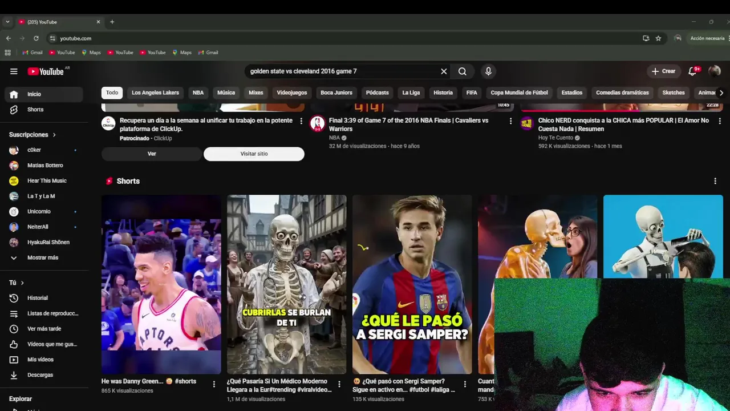Screen dimensions: 730x411
Task: Open a new Chrome tab
Action: [112, 22]
